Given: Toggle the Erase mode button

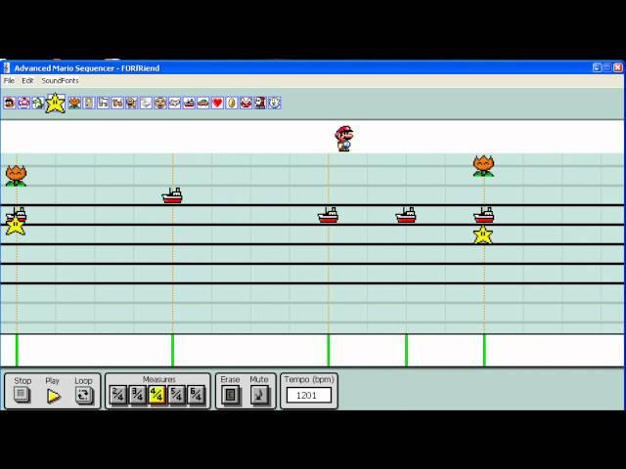Looking at the screenshot, I should [x=231, y=395].
